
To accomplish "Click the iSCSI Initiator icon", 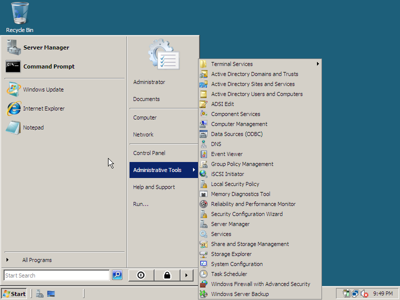I will pyautogui.click(x=203, y=174).
